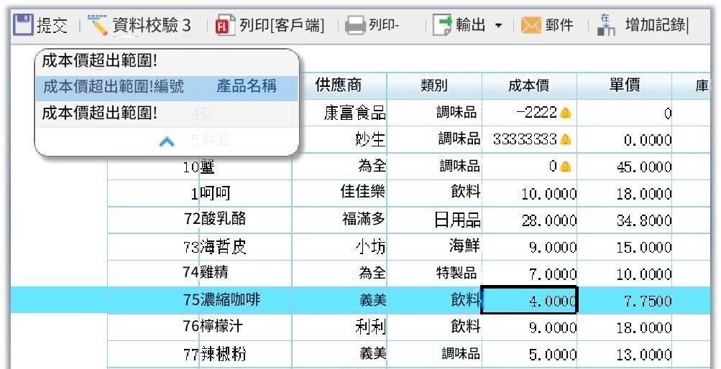The height and width of the screenshot is (369, 721).
Task: Click the 福滿多 supplier cell
Action: click(x=339, y=220)
